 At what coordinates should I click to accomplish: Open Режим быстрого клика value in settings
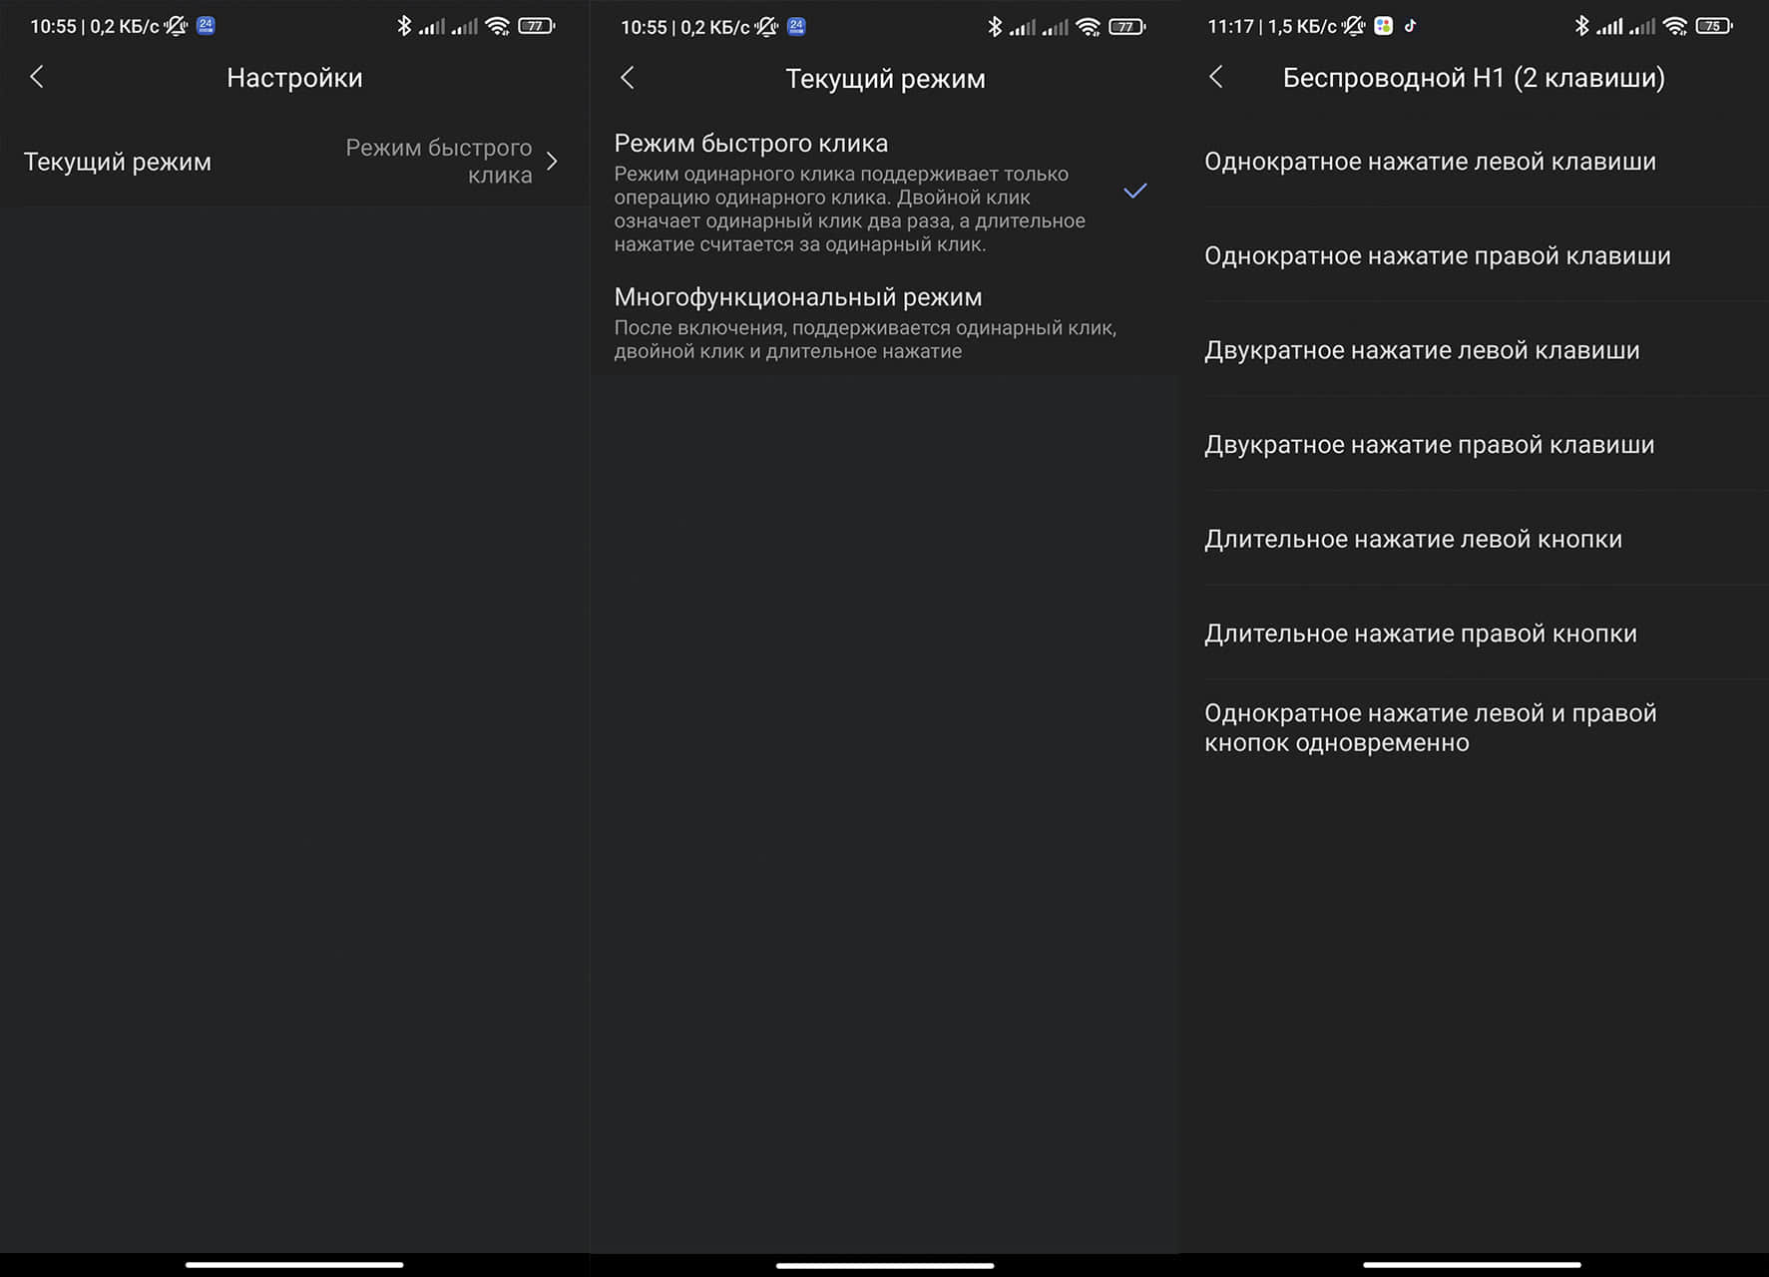pyautogui.click(x=439, y=162)
